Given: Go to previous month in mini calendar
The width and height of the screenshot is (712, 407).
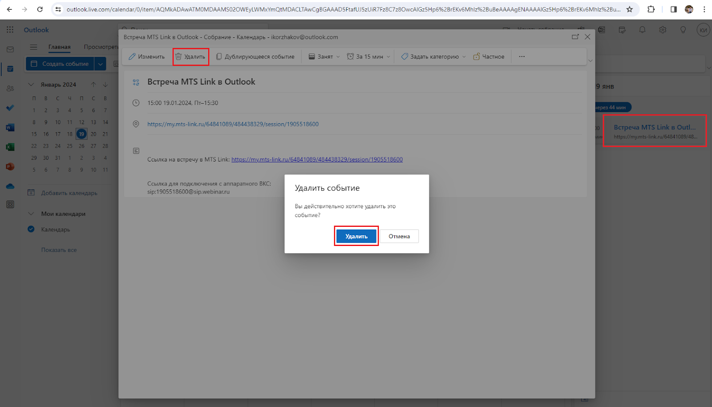Looking at the screenshot, I should tap(93, 85).
